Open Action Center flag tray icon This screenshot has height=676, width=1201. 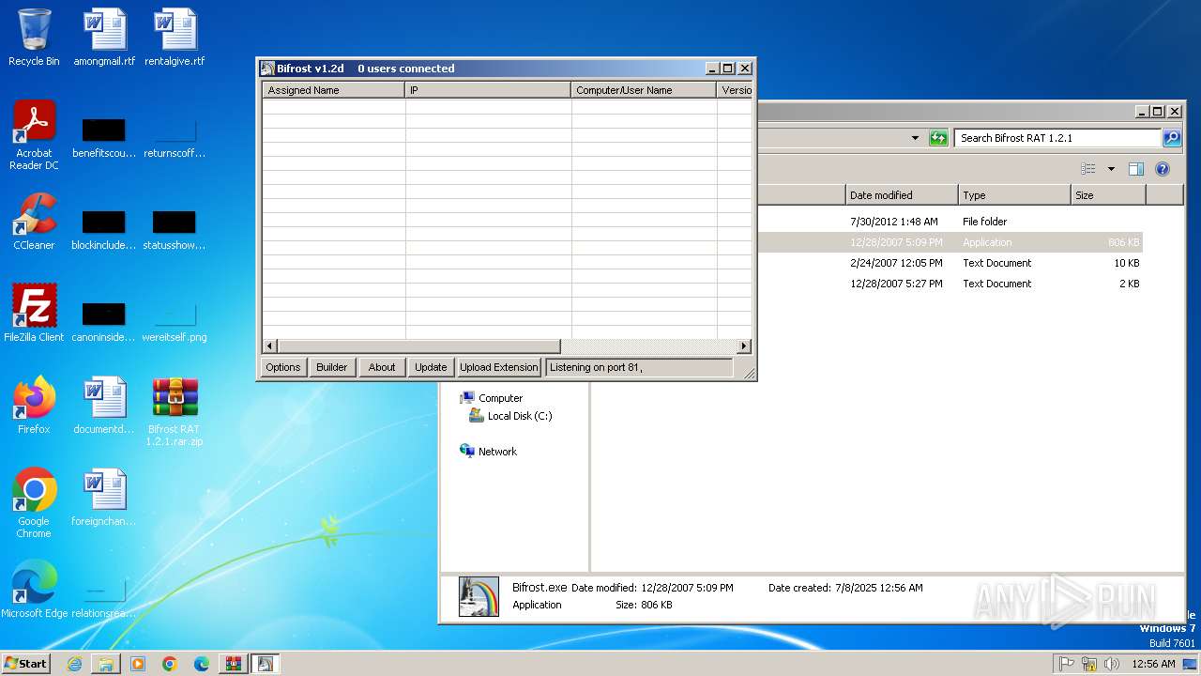(1067, 664)
